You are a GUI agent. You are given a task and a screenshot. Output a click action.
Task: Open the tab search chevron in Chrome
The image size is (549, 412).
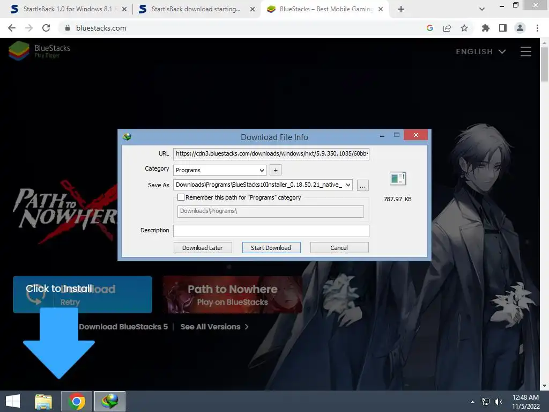point(482,9)
